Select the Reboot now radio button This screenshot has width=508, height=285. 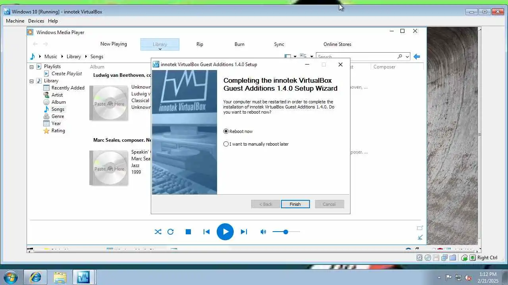[226, 131]
